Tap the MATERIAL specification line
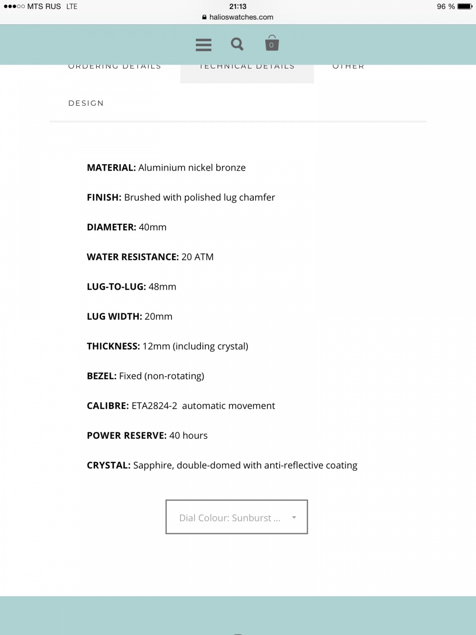 tap(166, 168)
